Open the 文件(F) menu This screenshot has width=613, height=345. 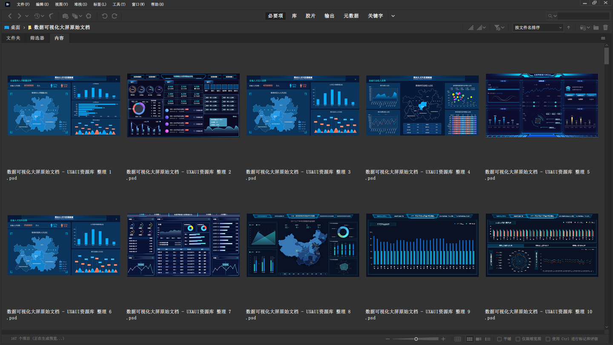pyautogui.click(x=23, y=4)
